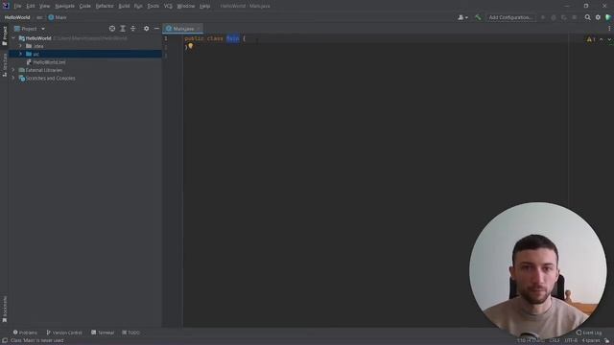Open Project panel gear options
614x345 pixels.
coord(146,29)
